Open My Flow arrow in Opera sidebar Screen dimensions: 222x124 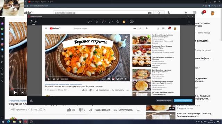[2, 62]
